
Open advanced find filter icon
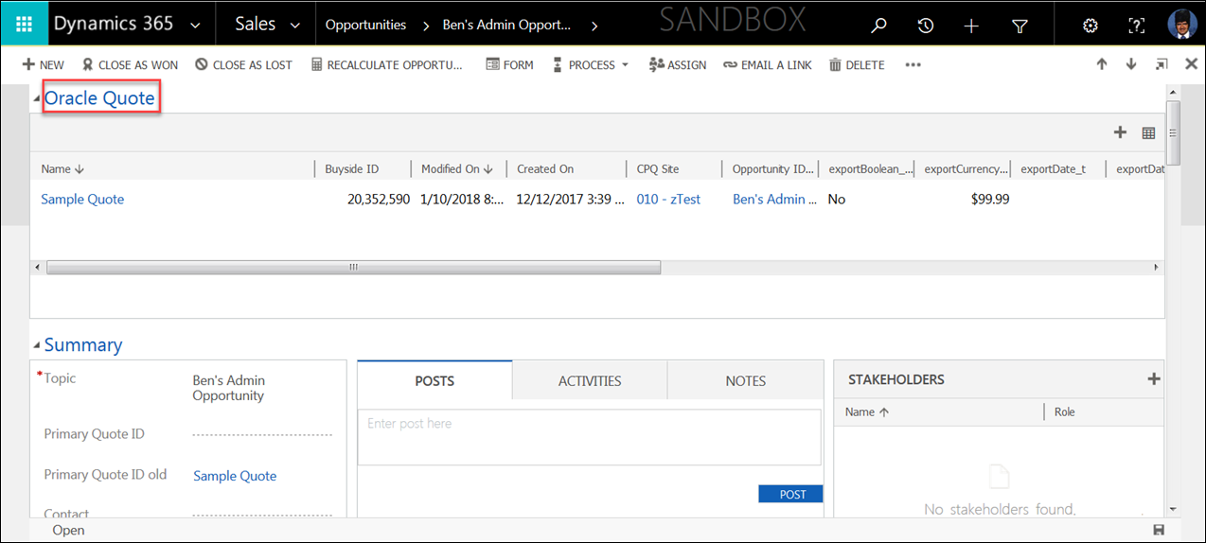pos(1020,26)
